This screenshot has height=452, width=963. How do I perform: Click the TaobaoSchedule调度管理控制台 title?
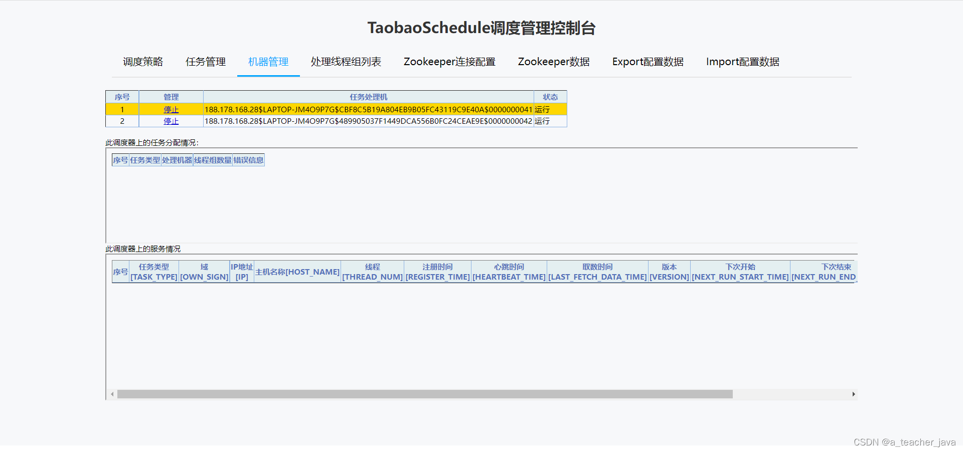pos(481,28)
